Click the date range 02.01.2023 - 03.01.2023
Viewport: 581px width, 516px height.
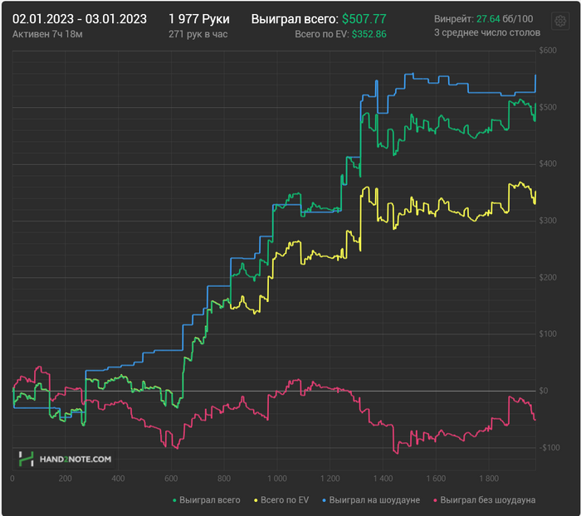click(80, 19)
